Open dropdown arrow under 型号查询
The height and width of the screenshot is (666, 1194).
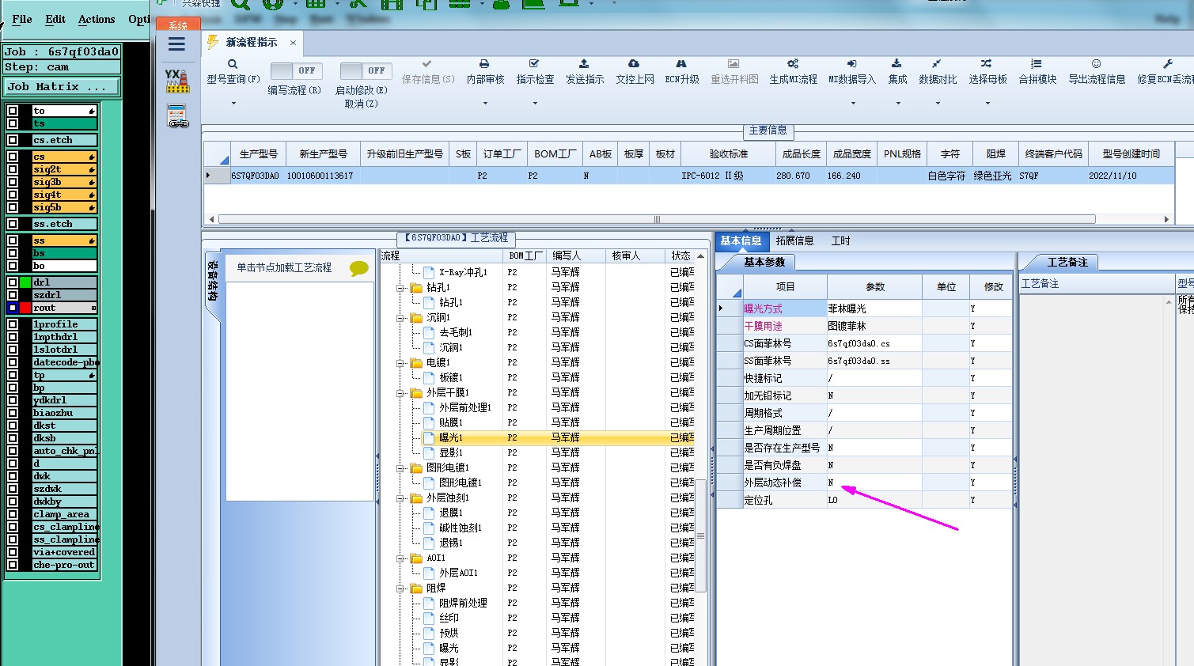click(x=233, y=103)
